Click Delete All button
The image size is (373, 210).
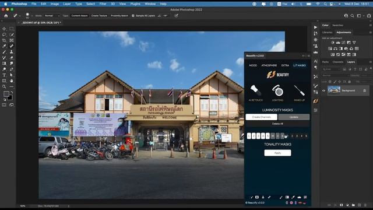point(277,124)
